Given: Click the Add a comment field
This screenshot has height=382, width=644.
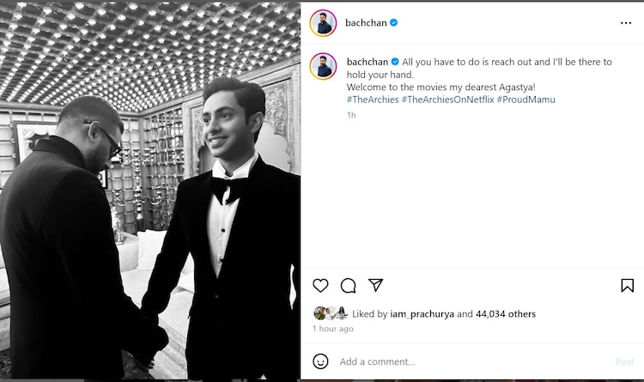Looking at the screenshot, I should point(464,361).
